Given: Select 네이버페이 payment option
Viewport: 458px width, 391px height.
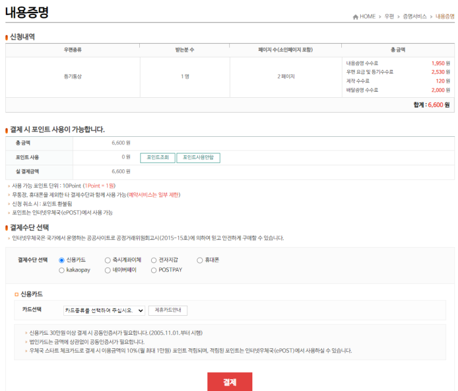Looking at the screenshot, I should coord(107,270).
